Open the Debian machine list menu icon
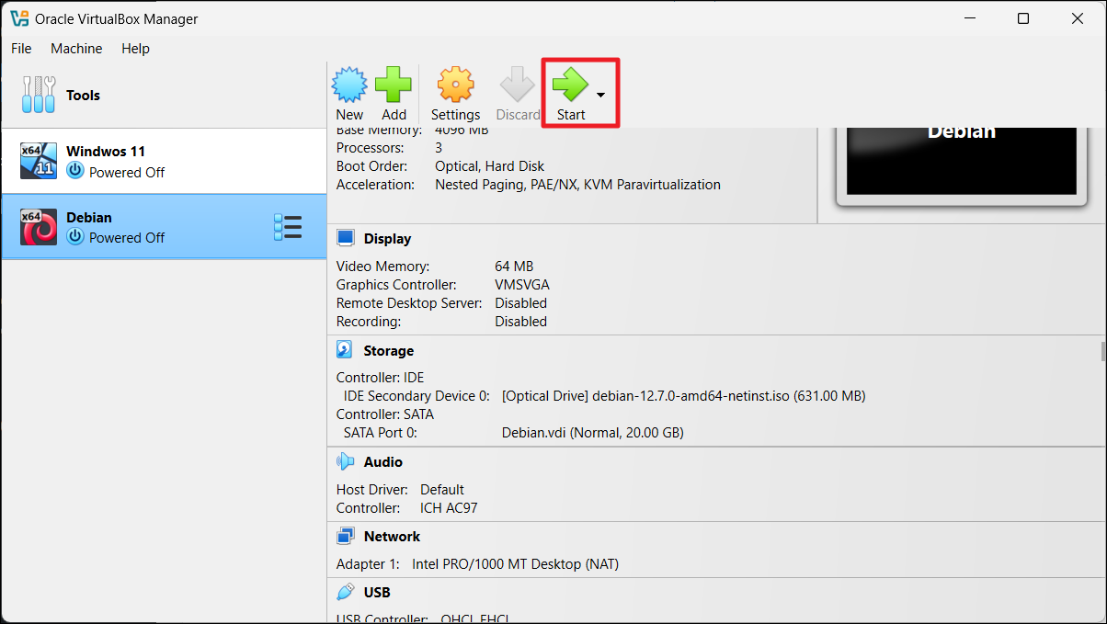Viewport: 1107px width, 624px height. [x=288, y=227]
